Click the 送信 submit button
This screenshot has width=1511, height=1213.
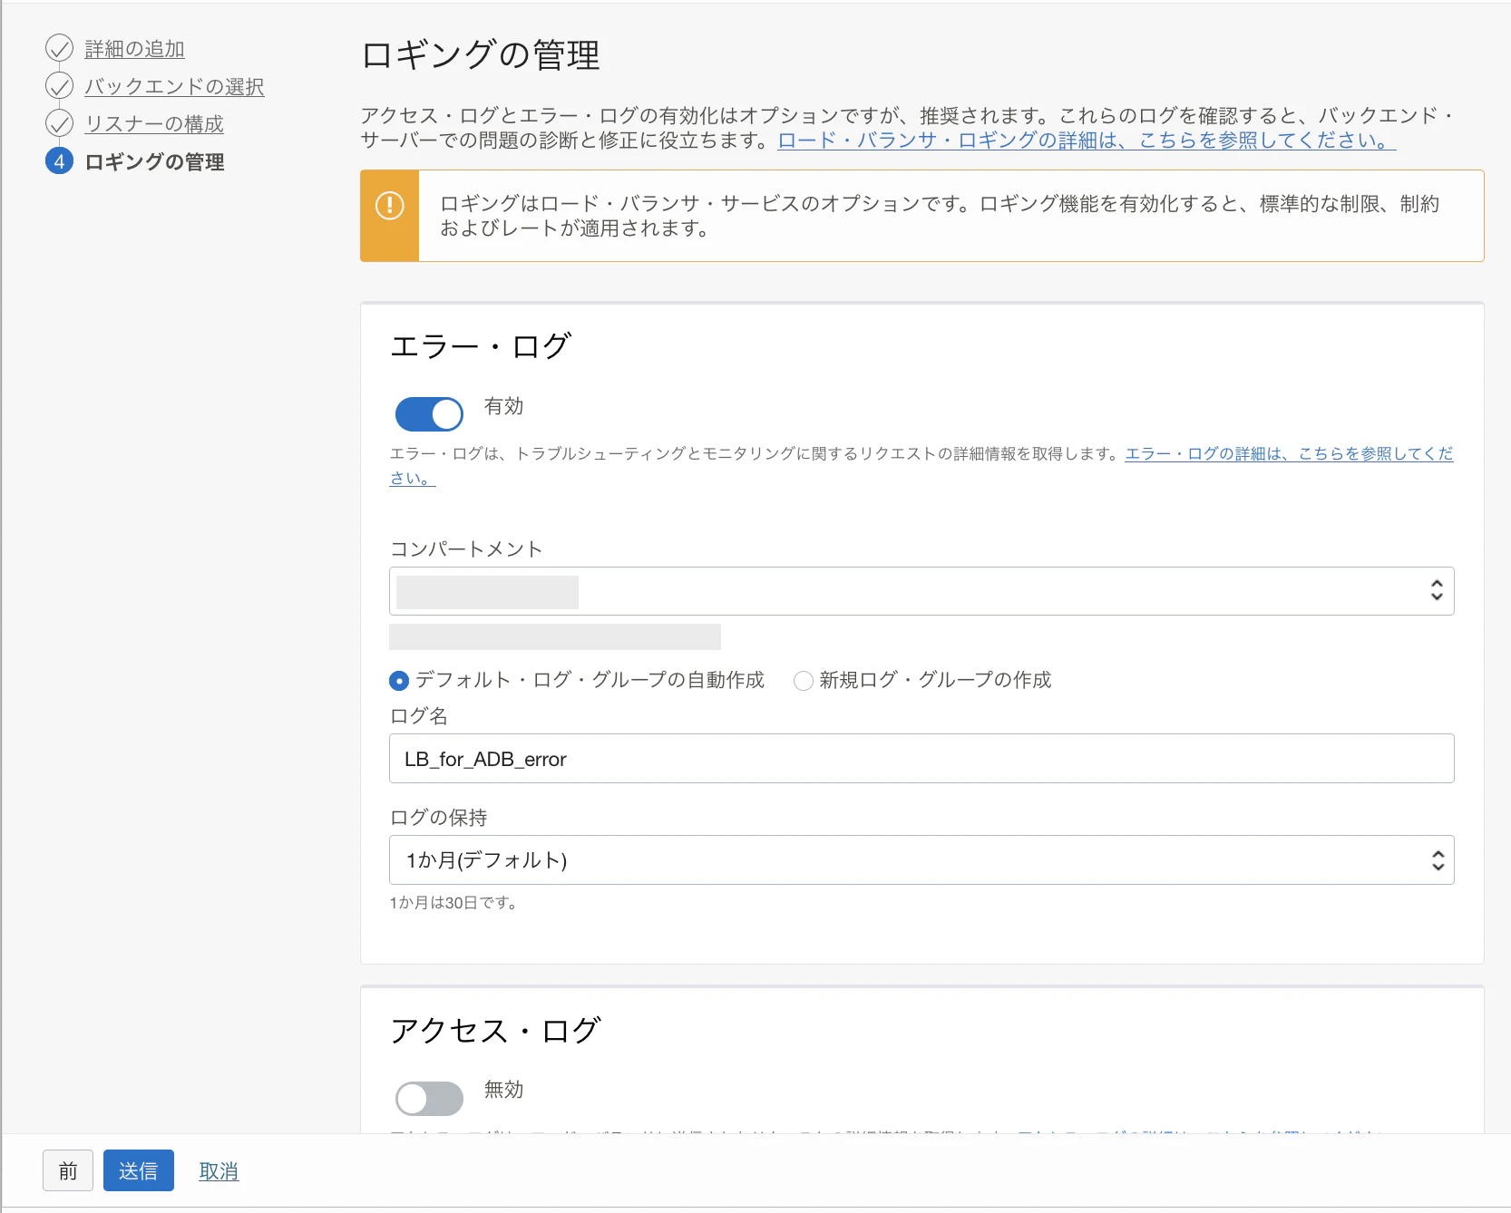point(139,1170)
